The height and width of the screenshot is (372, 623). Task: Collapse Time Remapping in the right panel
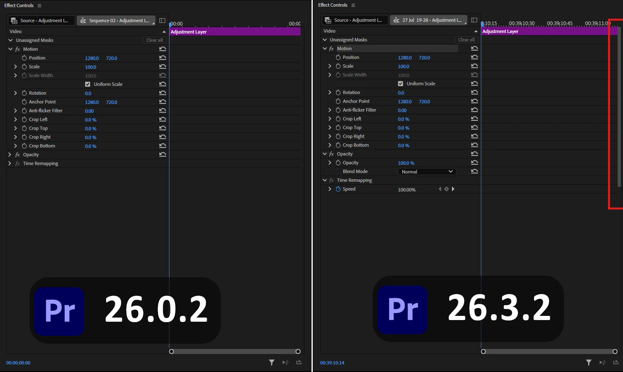coord(325,180)
